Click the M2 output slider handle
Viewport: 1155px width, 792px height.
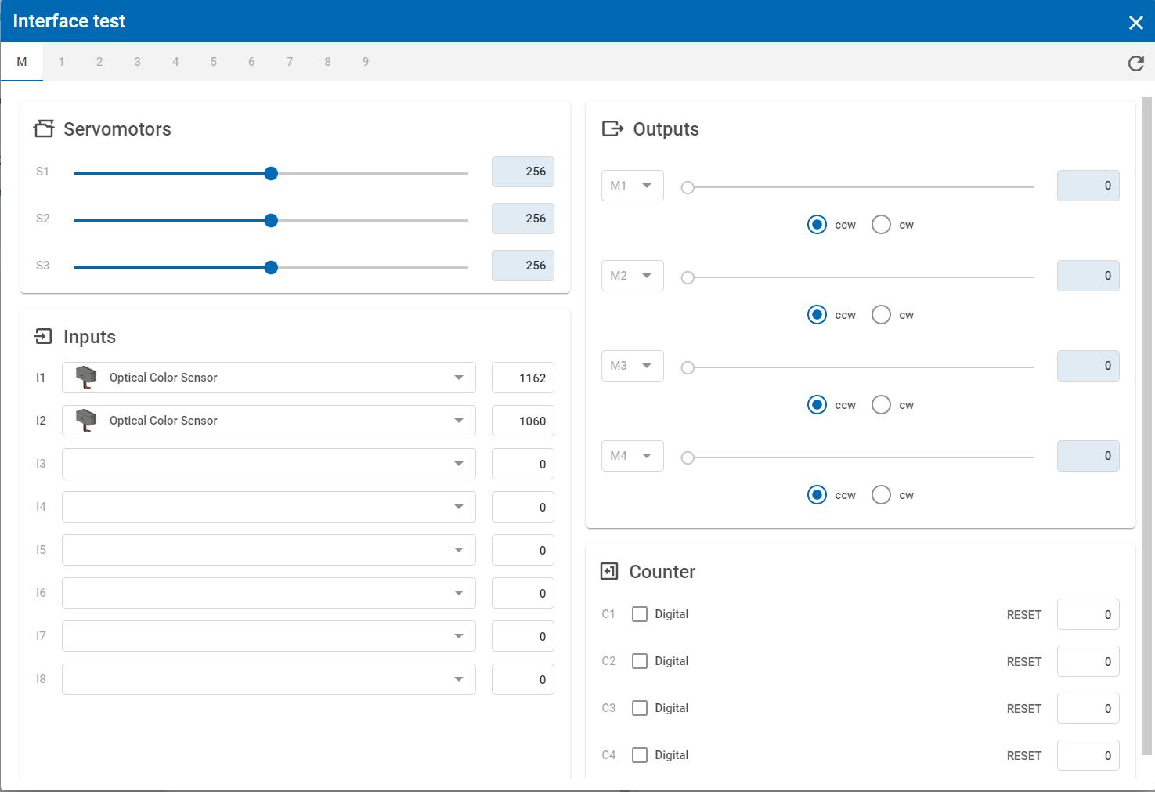click(688, 277)
